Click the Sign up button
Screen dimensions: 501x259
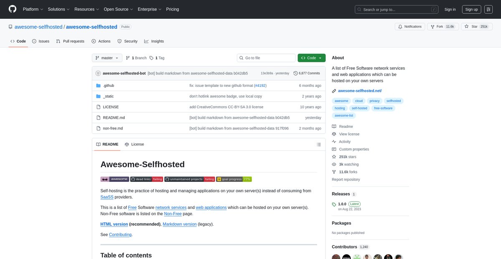[x=471, y=9]
